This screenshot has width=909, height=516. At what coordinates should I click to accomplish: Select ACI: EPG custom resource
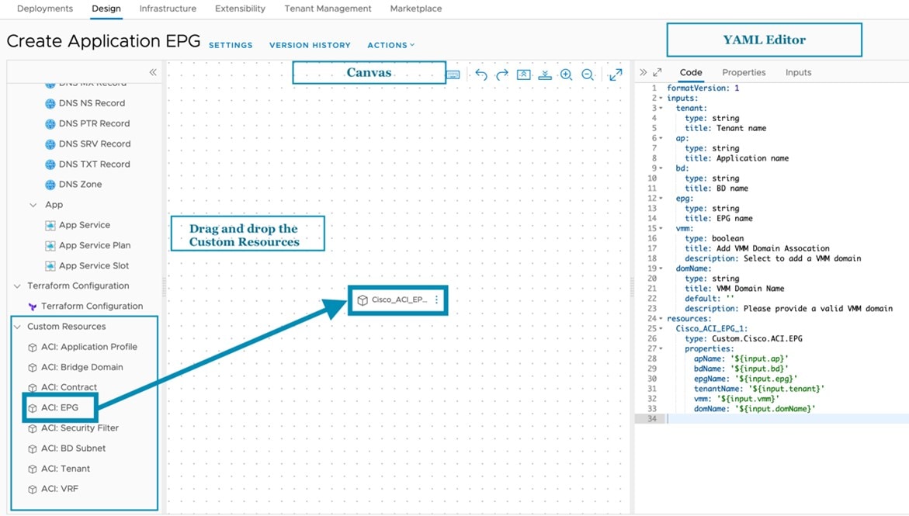[60, 407]
